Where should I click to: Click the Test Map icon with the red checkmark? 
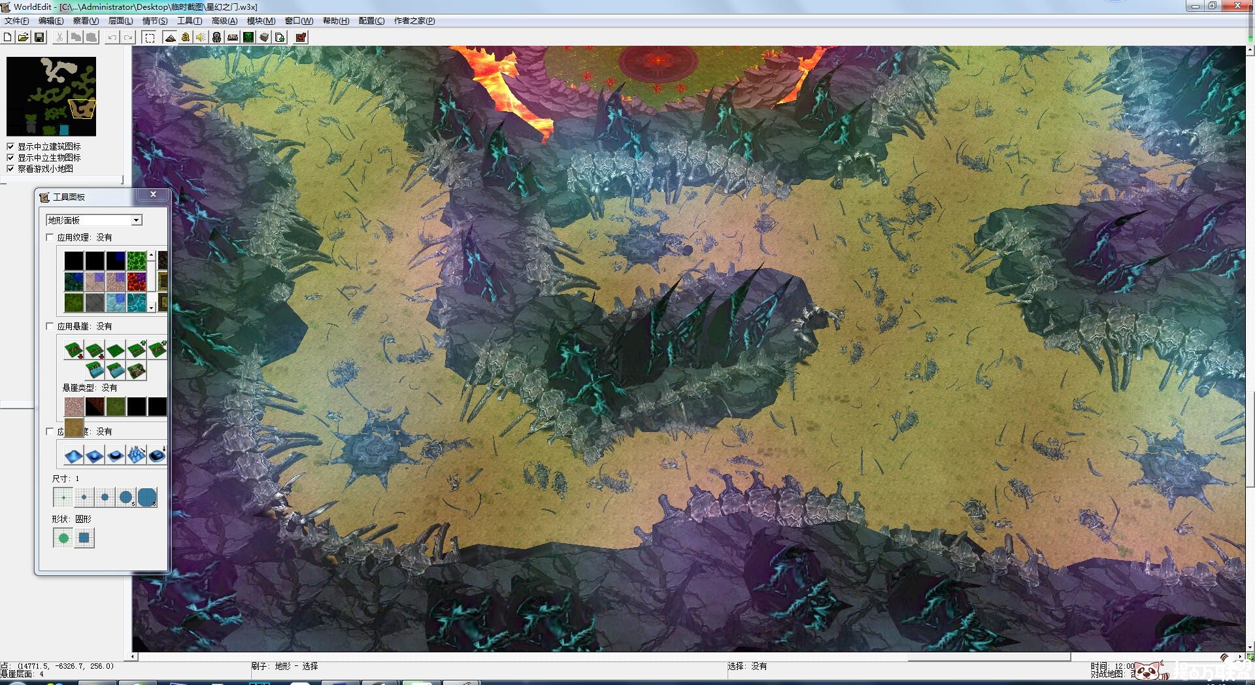(x=301, y=37)
